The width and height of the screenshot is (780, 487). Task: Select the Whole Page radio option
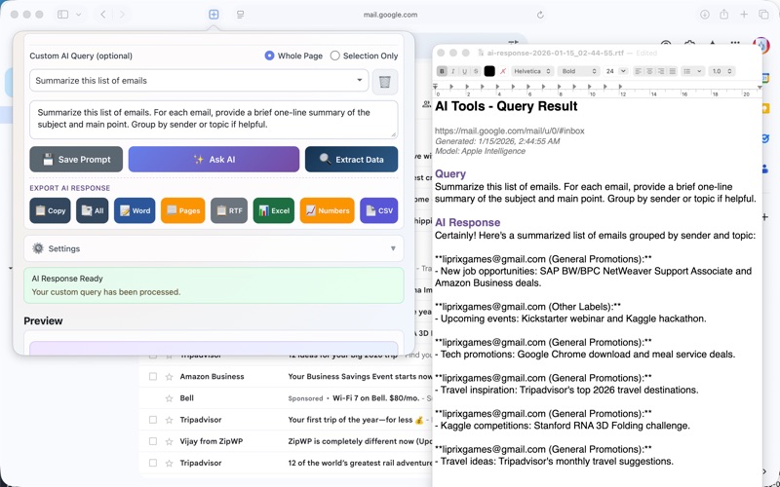coord(269,56)
